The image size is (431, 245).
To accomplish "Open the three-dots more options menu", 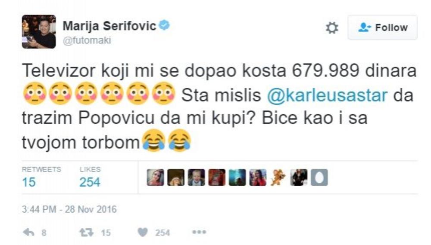I will point(199,232).
